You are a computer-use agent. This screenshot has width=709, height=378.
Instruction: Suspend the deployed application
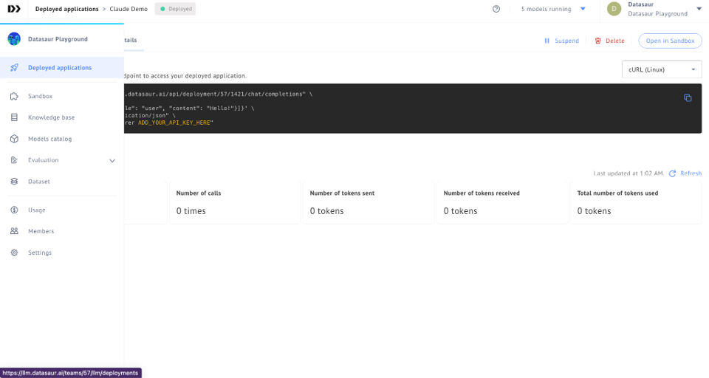[561, 41]
